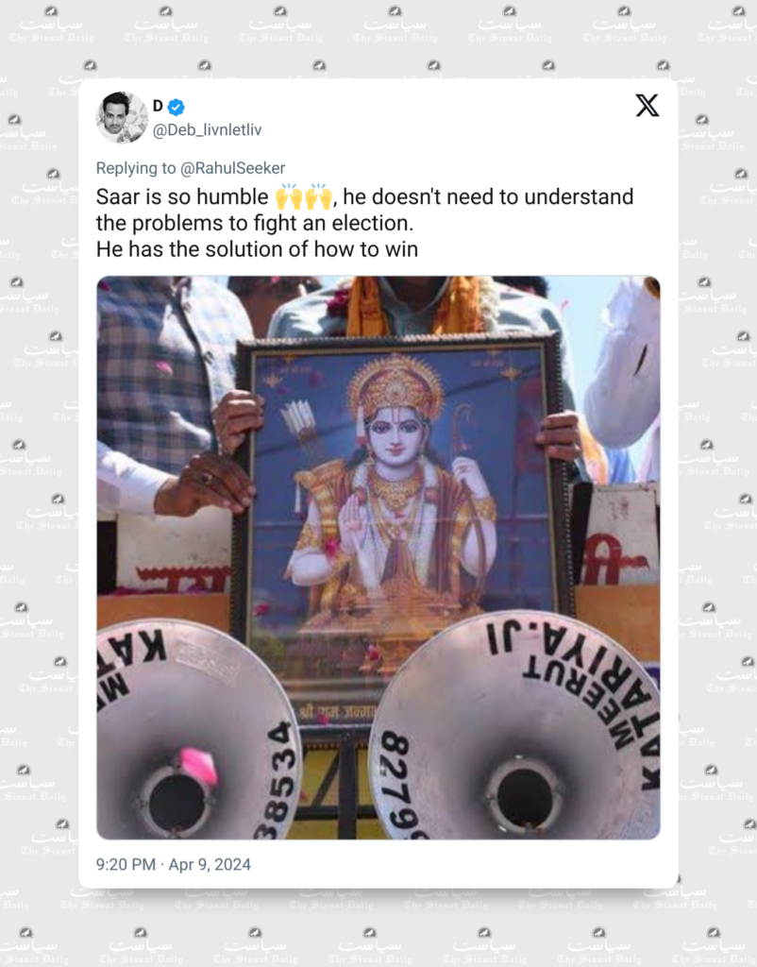Click the 9:20 PM timestamp

point(126,865)
